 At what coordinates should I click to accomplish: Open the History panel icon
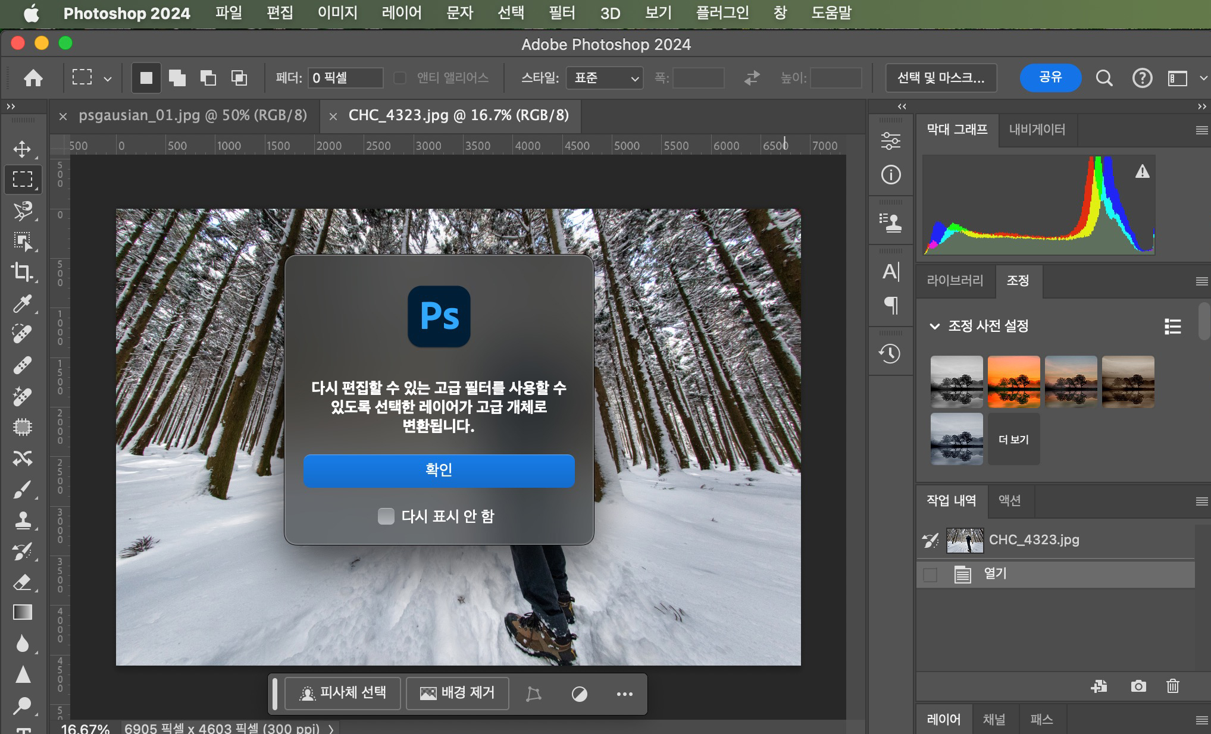pyautogui.click(x=890, y=354)
